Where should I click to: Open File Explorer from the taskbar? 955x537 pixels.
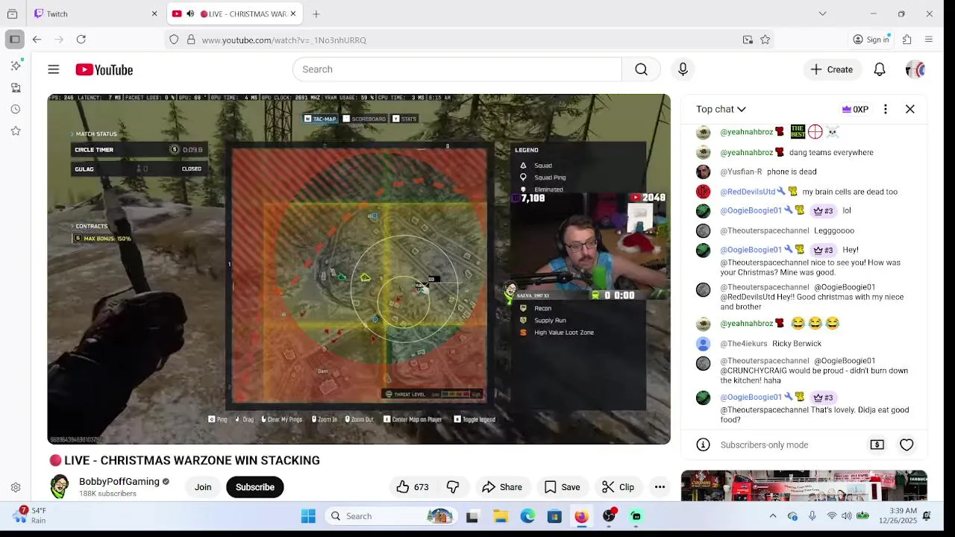point(501,516)
